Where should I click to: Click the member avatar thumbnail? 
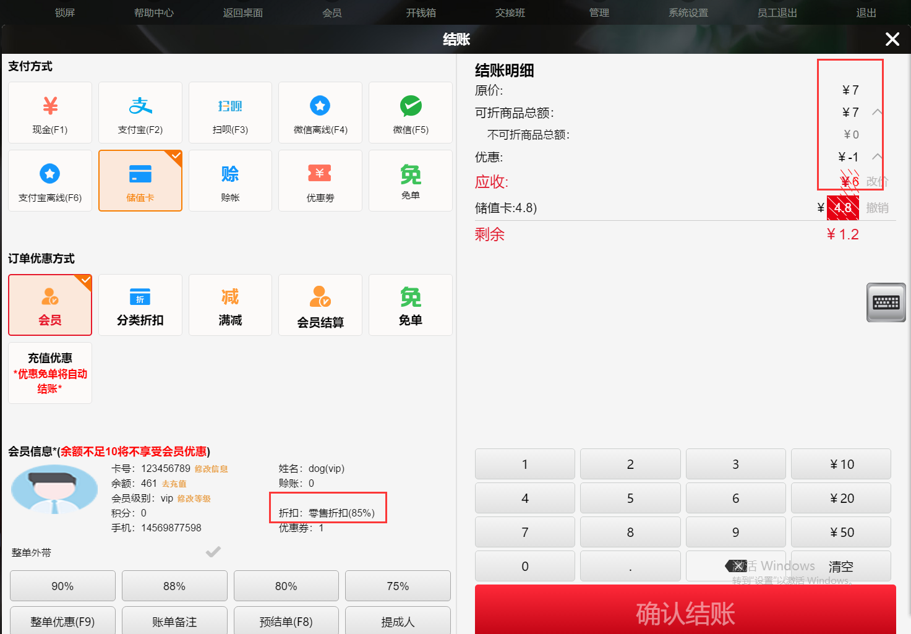click(54, 490)
